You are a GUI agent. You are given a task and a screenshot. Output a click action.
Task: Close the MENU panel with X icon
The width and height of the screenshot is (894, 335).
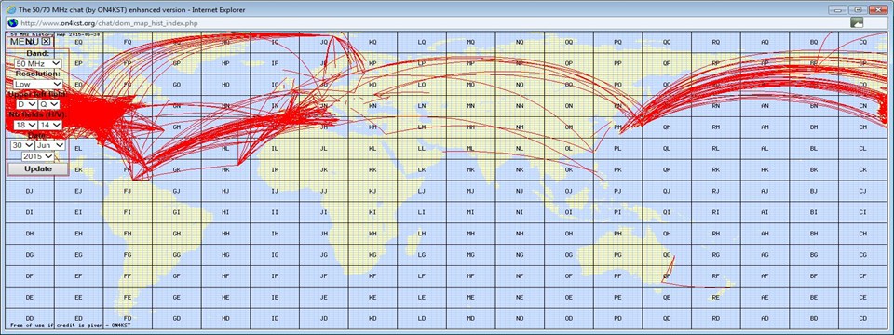coord(47,42)
